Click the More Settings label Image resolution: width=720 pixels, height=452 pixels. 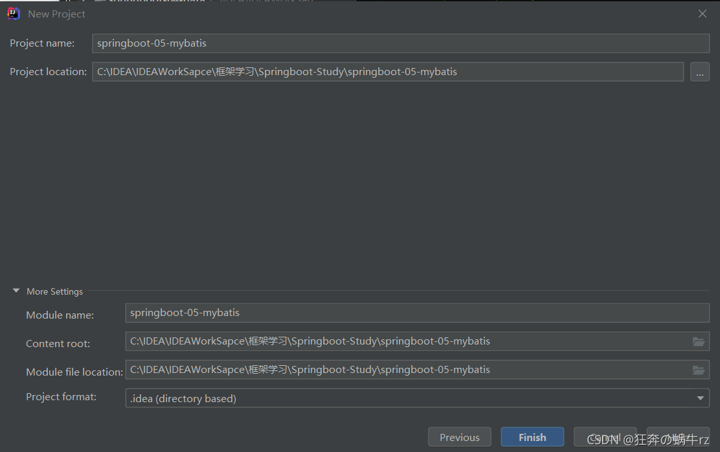pyautogui.click(x=54, y=291)
